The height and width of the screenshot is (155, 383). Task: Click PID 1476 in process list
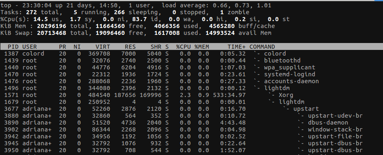(11, 81)
